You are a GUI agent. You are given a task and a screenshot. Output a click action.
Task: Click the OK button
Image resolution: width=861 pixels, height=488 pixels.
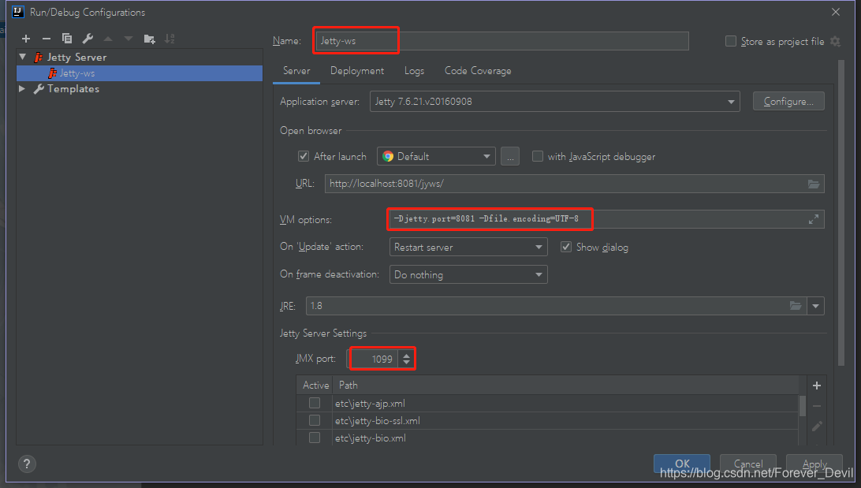point(682,464)
